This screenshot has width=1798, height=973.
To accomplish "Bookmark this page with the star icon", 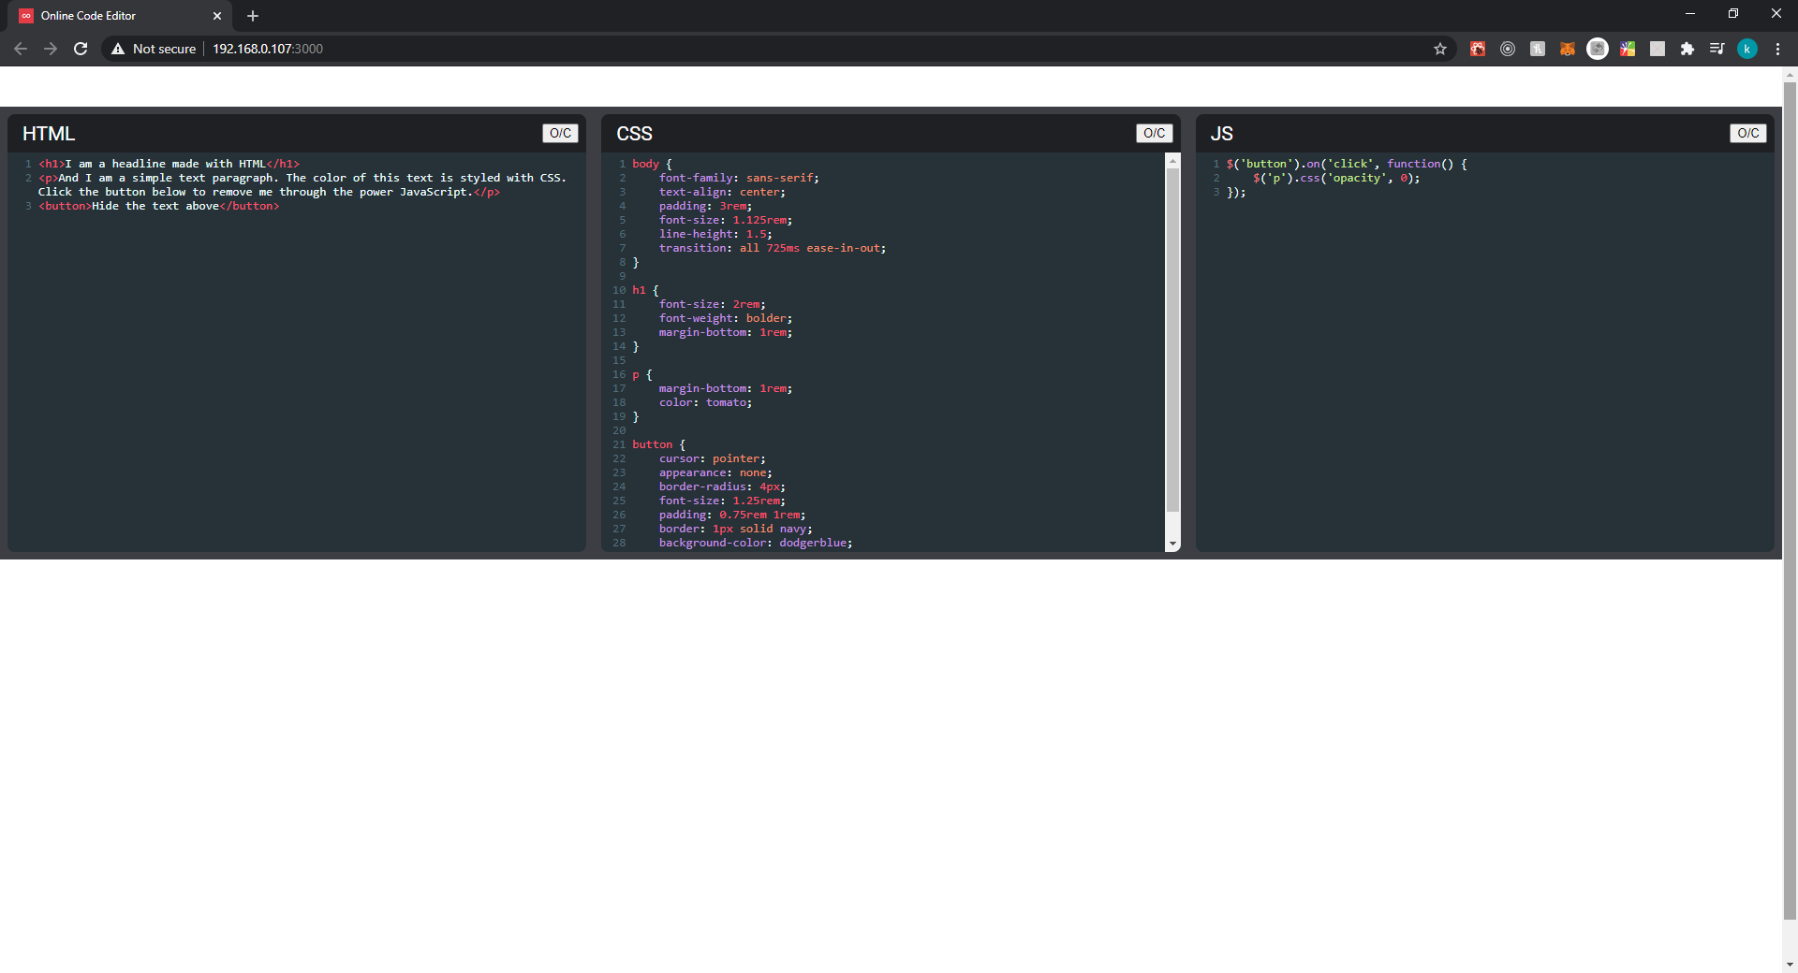I will coord(1440,49).
